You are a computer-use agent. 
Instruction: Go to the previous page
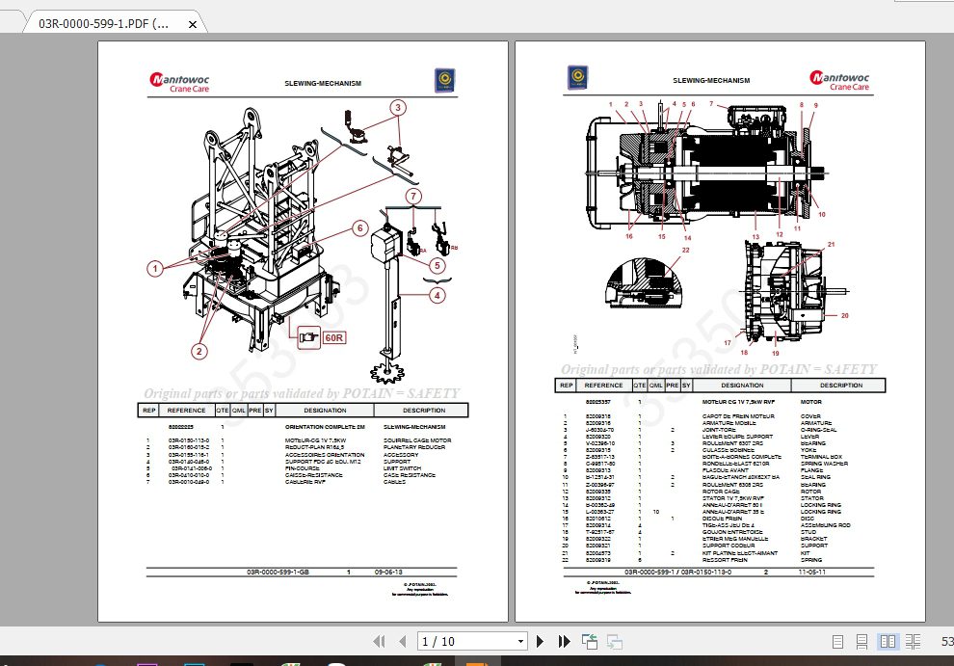pyautogui.click(x=402, y=641)
